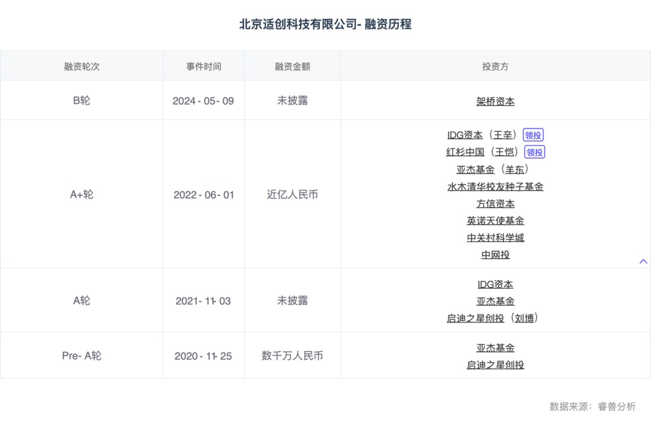This screenshot has height=433, width=651.
Task: Click the 北京适创科技有限公司 融资历程 title
Action: coord(325,24)
